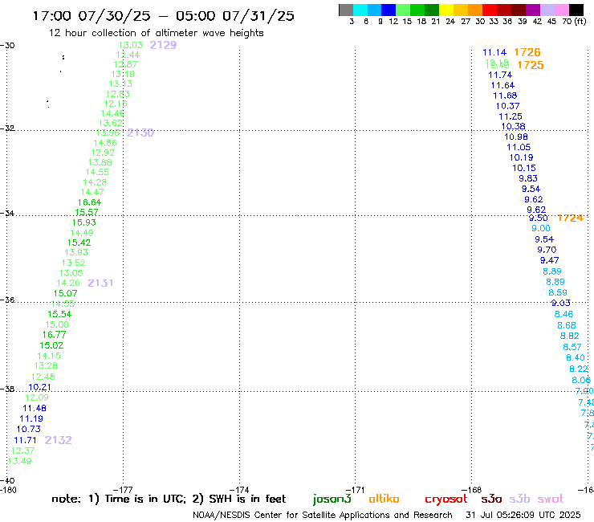Pick the dark blue 9-12 ft swatch

tap(389, 10)
